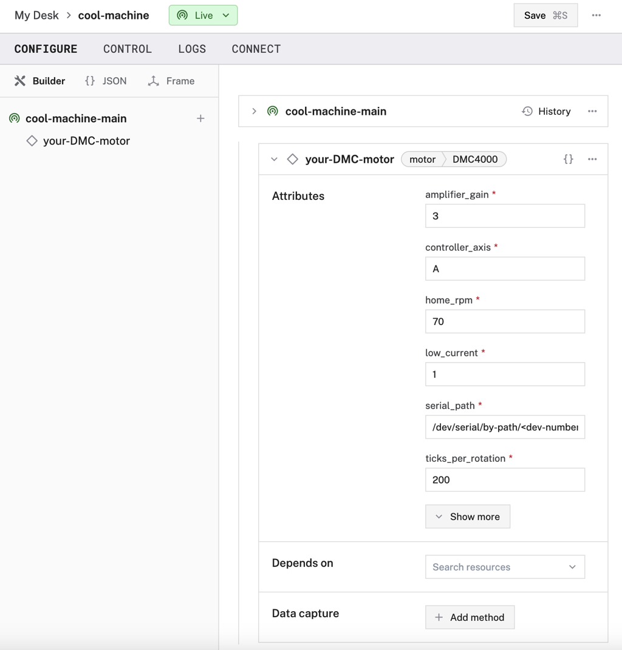Viewport: 622px width, 650px height.
Task: Open the Live status dropdown
Action: point(203,15)
